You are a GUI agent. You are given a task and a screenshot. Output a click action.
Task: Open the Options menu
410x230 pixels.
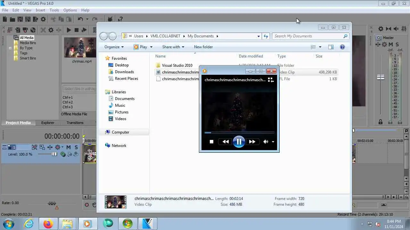(70, 10)
